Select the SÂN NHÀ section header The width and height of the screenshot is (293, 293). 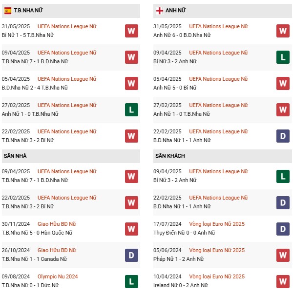coord(71,156)
